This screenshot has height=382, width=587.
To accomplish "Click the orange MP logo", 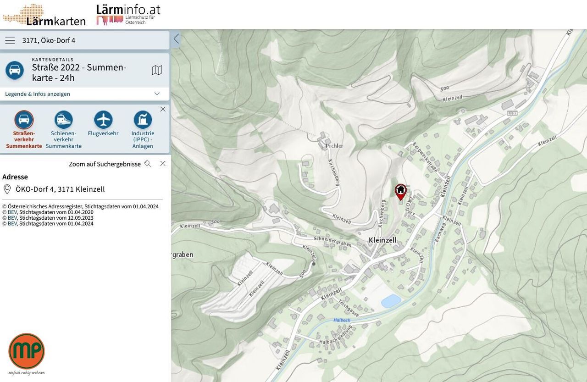I will click(27, 351).
